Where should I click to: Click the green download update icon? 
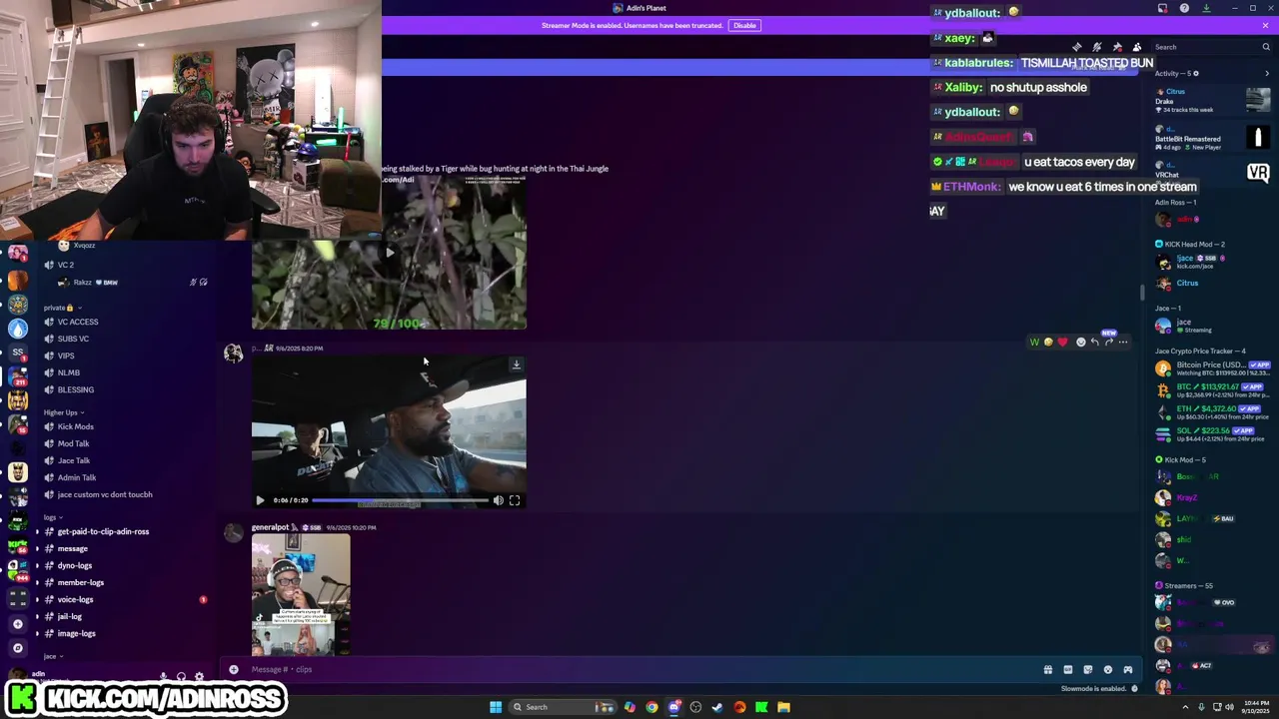click(1206, 8)
